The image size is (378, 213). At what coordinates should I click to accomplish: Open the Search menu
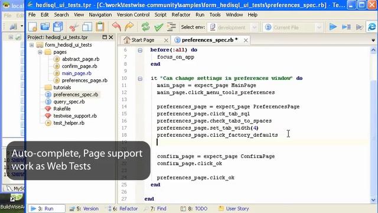61,15
